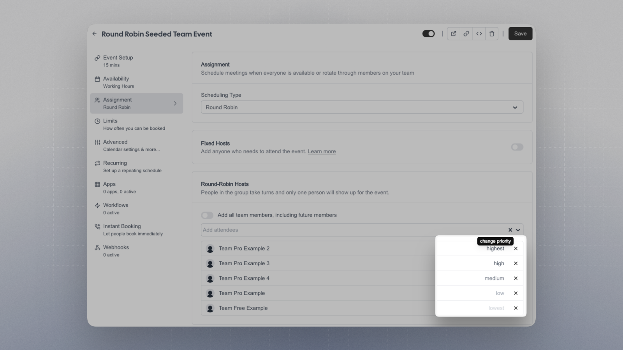Remove Team Pro Example 4 host
This screenshot has width=623, height=350.
pos(516,278)
